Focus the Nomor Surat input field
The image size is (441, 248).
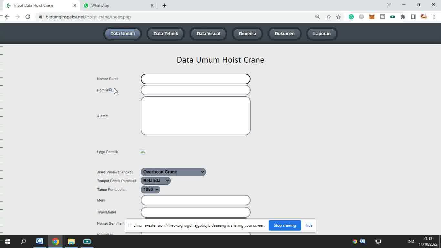tap(196, 79)
